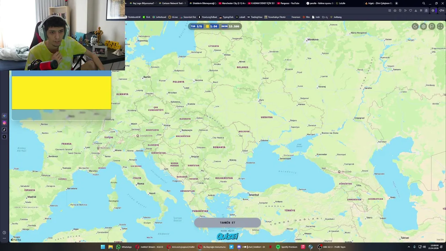The height and width of the screenshot is (251, 446).
Task: Open a new browser tab
Action: (396, 3)
